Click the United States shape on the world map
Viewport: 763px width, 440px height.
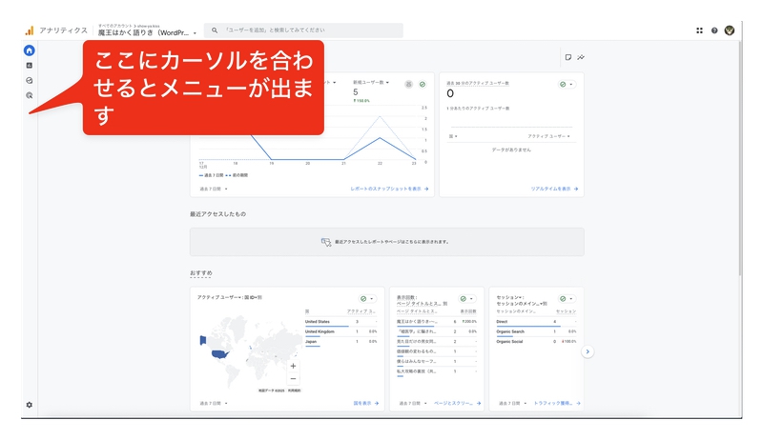click(x=220, y=354)
